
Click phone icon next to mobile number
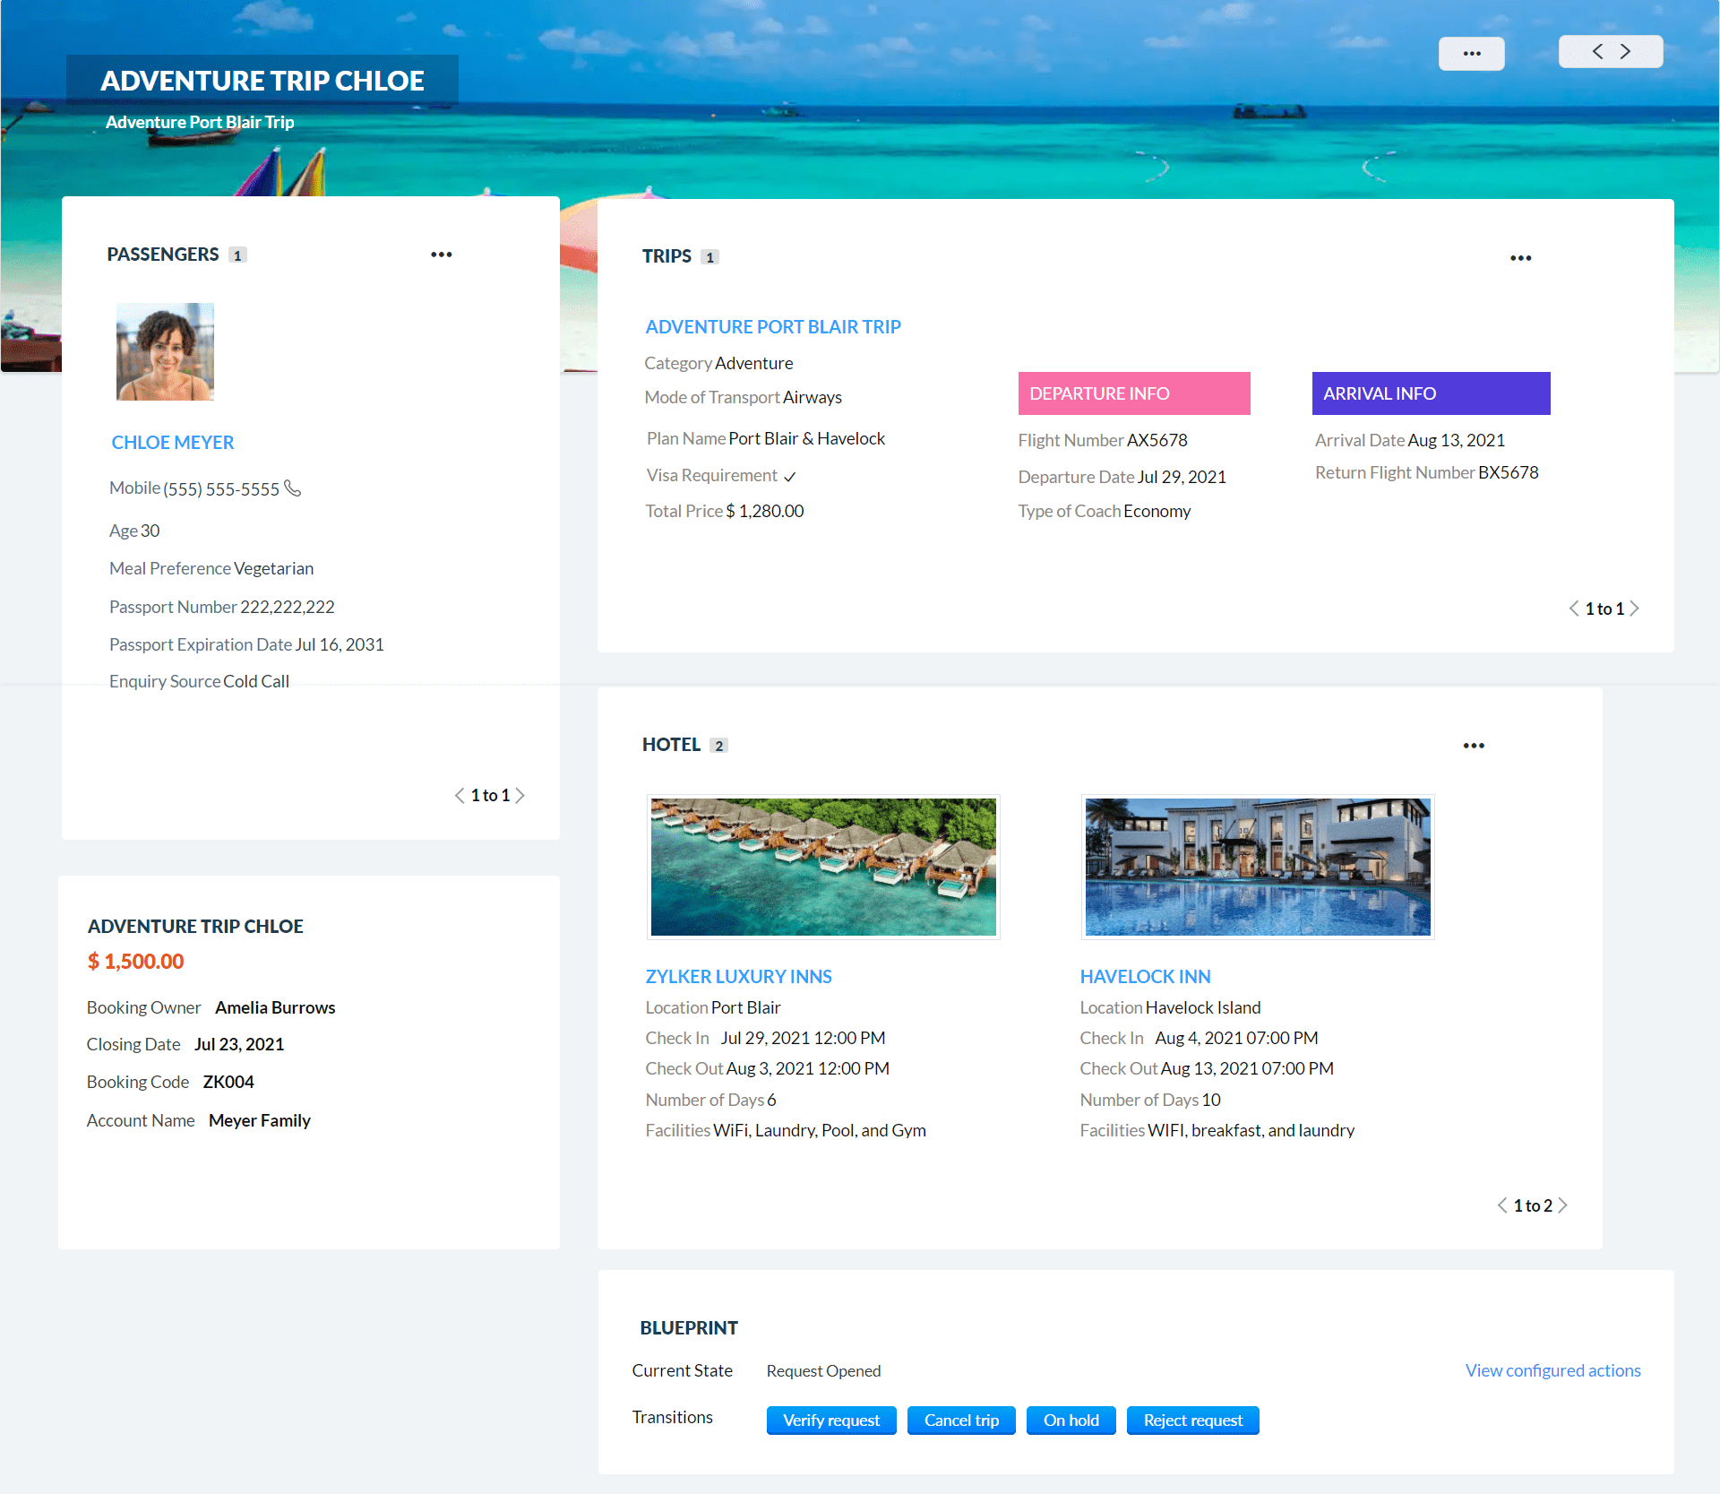293,488
